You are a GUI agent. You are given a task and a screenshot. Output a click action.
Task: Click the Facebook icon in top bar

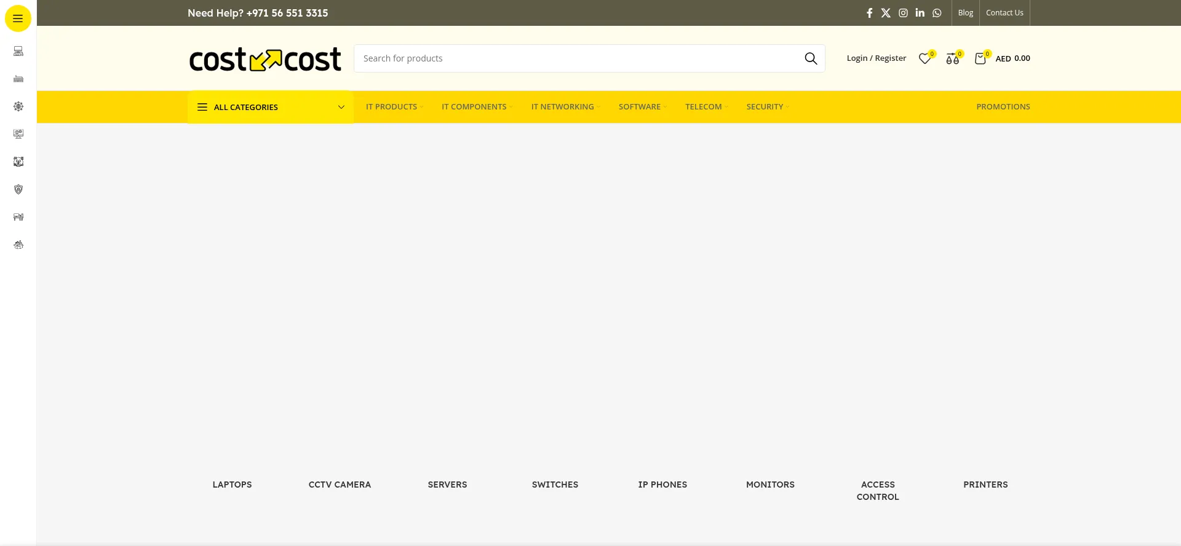869,13
